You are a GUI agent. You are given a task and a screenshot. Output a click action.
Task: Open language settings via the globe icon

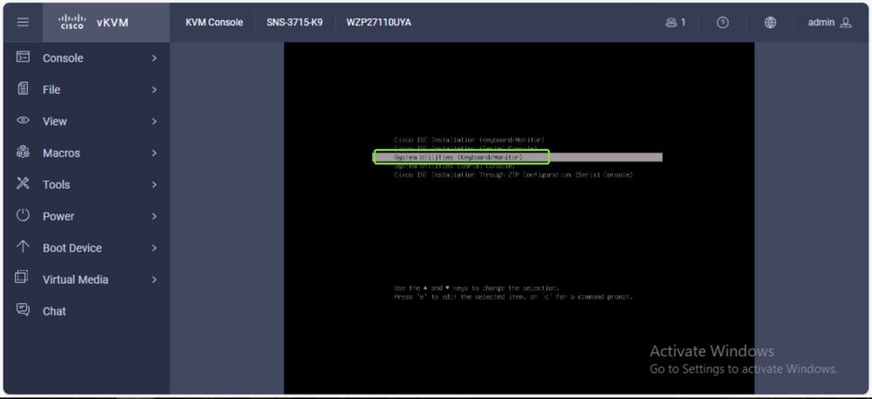[770, 22]
